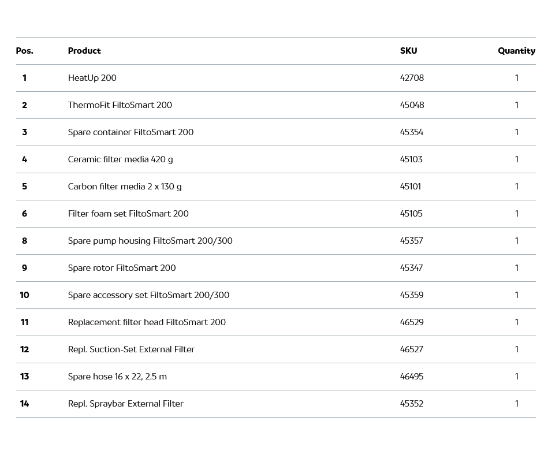Click the Pos. column header
Viewport: 548px width, 458px height.
pos(24,51)
